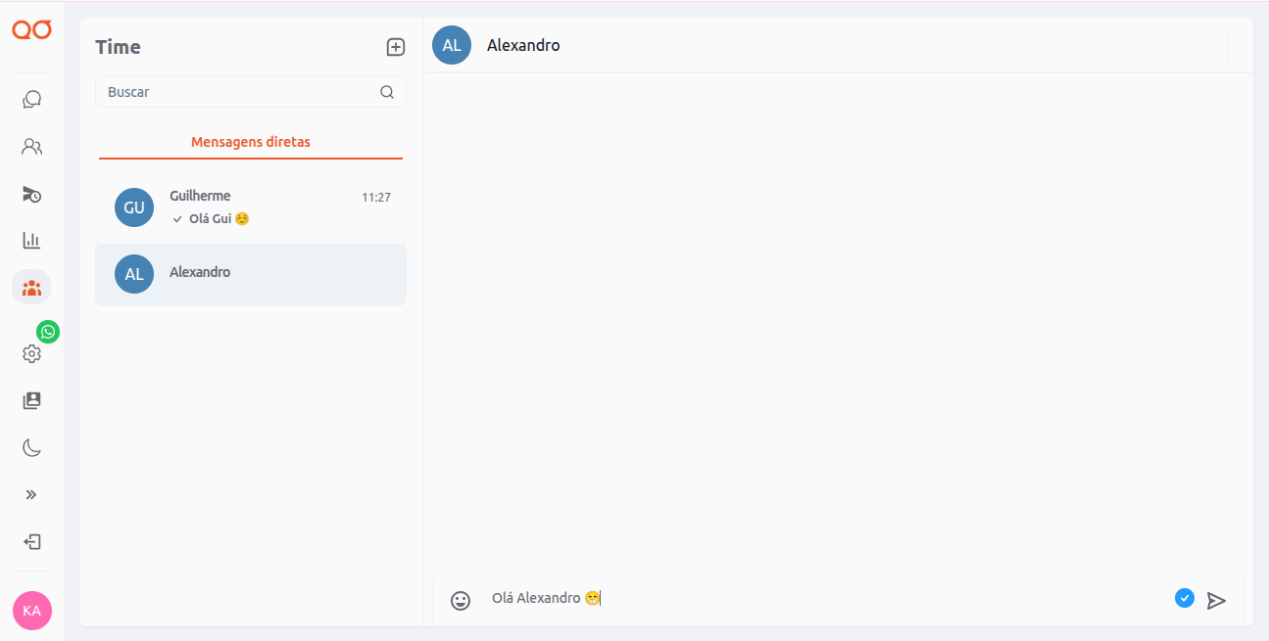Select the Alexandro conversation in list
The height and width of the screenshot is (641, 1269).
(x=251, y=273)
